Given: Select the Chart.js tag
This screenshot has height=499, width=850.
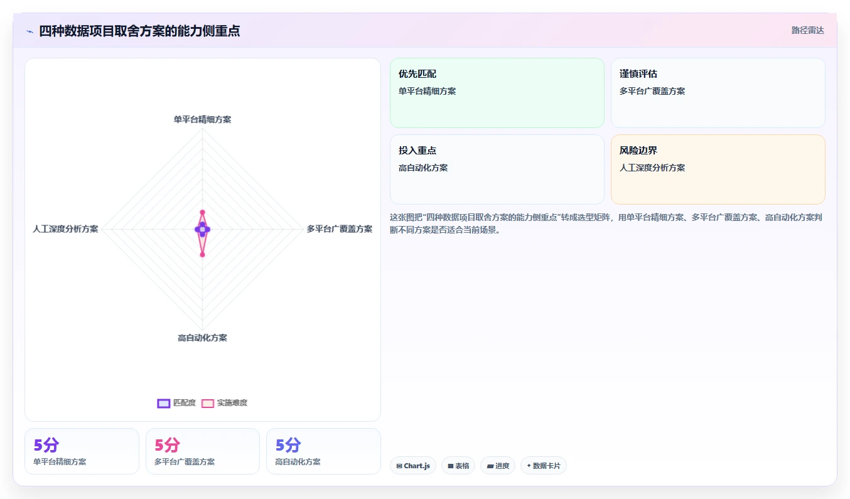Looking at the screenshot, I should [413, 466].
